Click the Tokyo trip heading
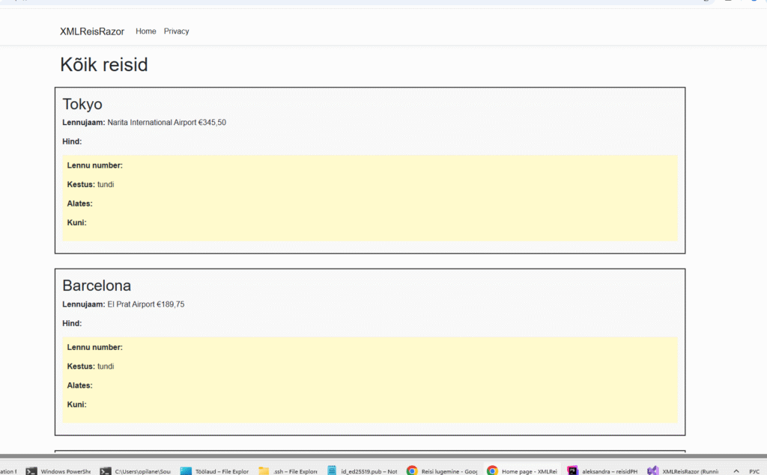This screenshot has width=767, height=475. pyautogui.click(x=82, y=104)
